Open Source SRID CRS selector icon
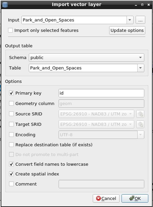 click(140, 114)
